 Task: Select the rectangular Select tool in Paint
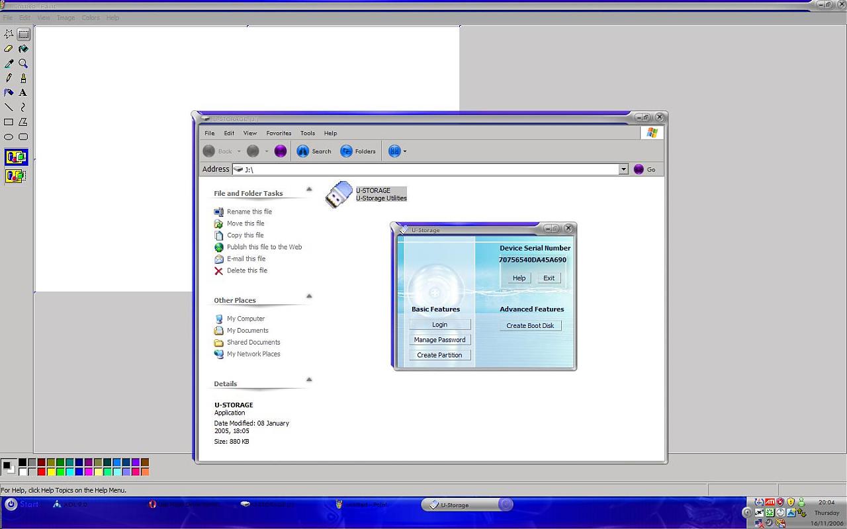pyautogui.click(x=23, y=34)
